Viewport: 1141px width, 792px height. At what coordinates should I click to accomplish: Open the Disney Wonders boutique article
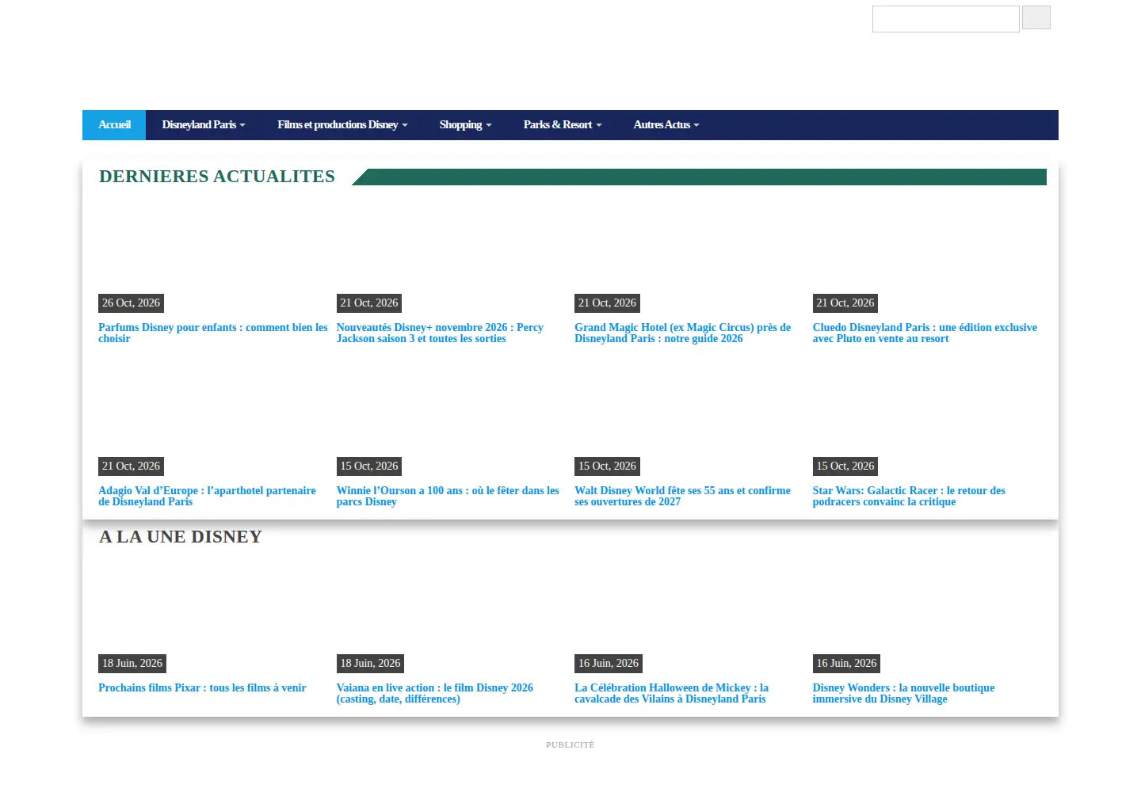tap(903, 693)
